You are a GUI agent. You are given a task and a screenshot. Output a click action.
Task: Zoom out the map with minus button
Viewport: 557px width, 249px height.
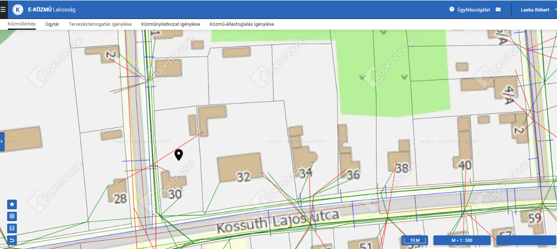coord(12,228)
